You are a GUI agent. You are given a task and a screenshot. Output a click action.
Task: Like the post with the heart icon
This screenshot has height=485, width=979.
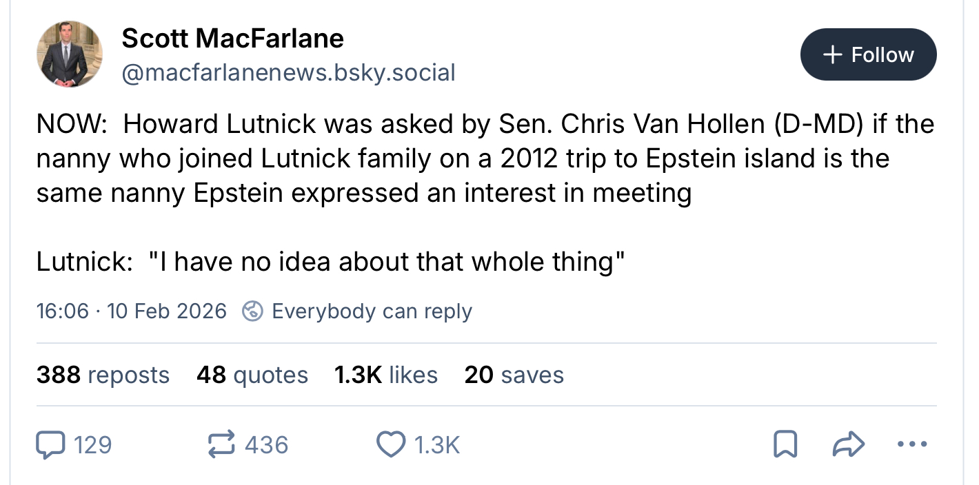click(x=390, y=444)
